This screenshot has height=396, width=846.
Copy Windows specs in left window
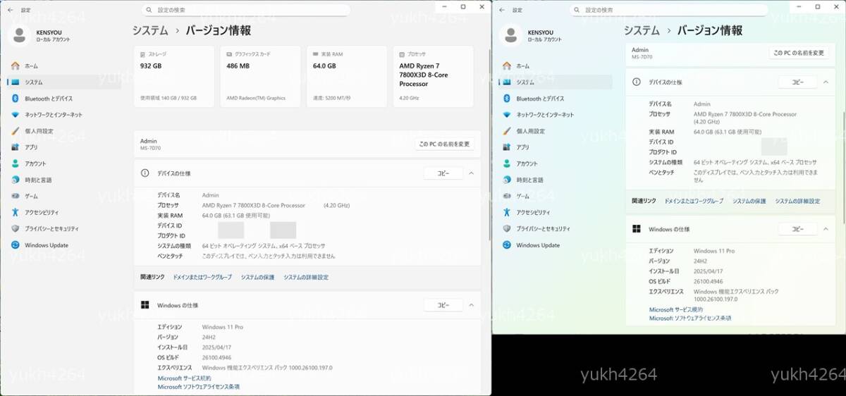443,305
